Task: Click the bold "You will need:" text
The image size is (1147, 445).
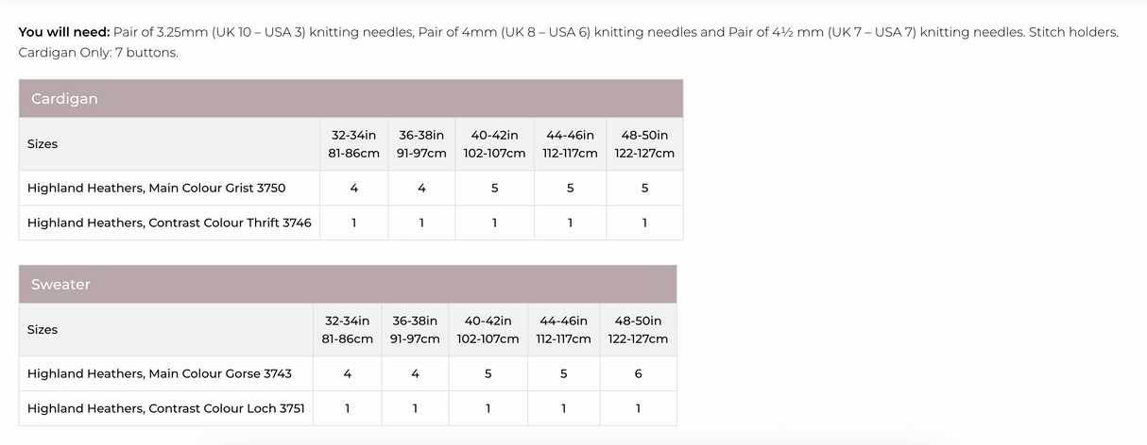Action: coord(64,32)
